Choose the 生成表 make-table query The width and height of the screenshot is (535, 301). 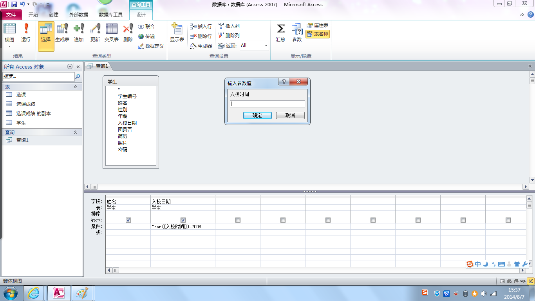62,33
